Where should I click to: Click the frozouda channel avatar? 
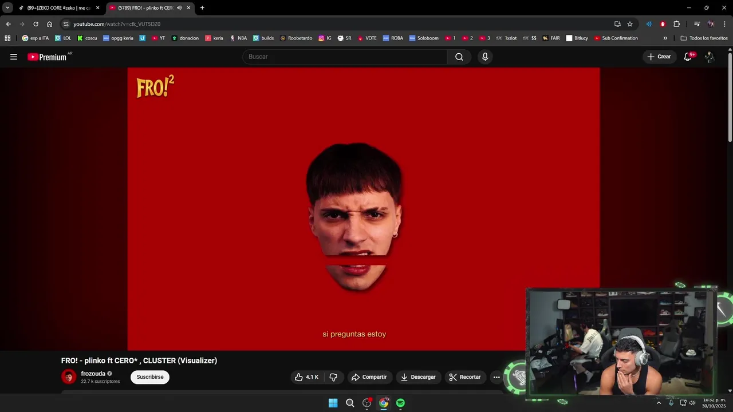69,377
